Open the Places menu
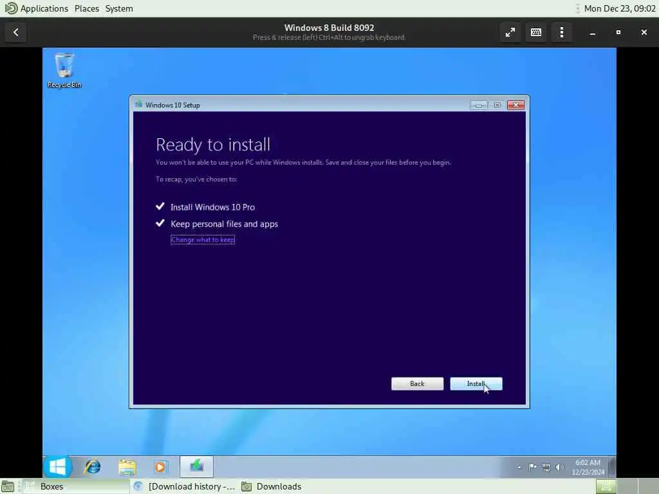The image size is (659, 494). tap(87, 8)
